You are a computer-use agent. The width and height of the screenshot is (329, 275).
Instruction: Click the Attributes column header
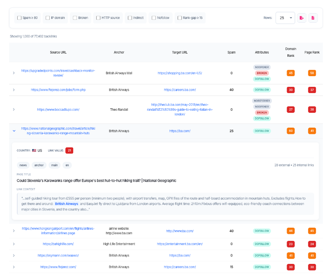point(262,52)
